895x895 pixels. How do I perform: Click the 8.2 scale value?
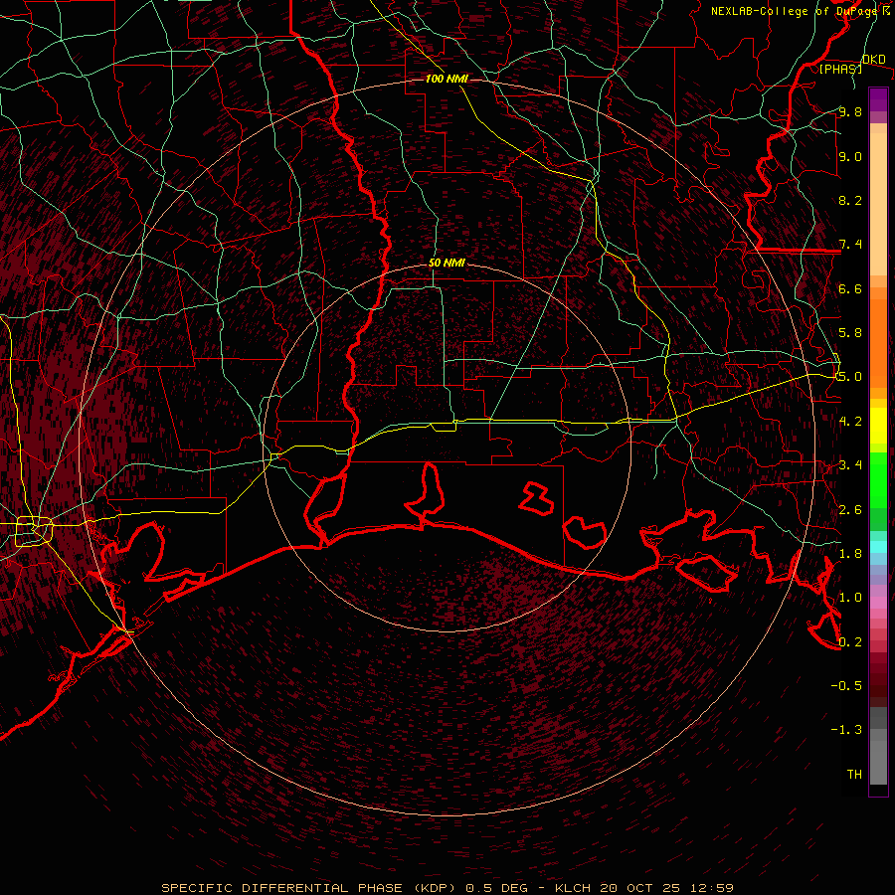click(850, 200)
